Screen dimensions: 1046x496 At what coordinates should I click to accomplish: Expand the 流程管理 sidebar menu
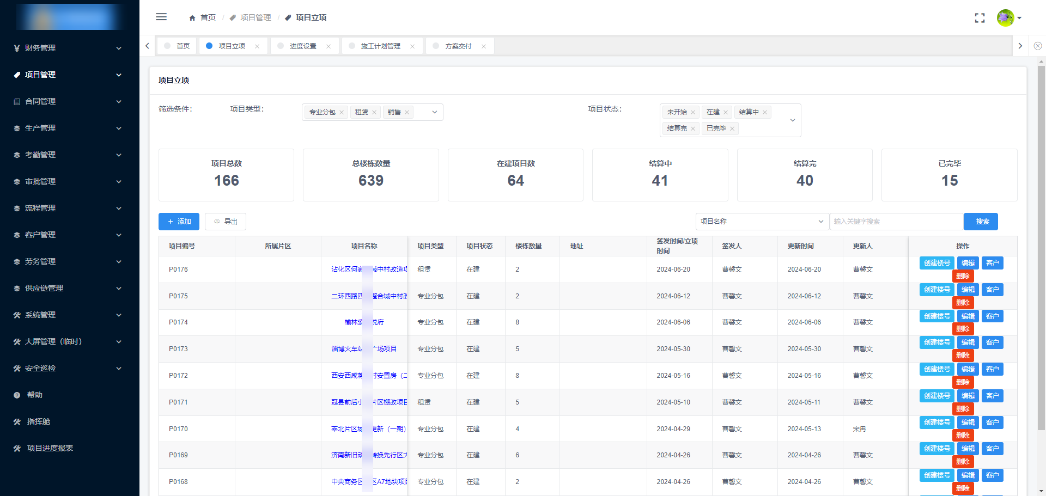point(70,208)
